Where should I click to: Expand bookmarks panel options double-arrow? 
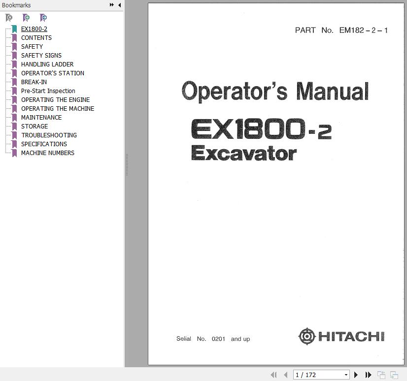(112, 5)
